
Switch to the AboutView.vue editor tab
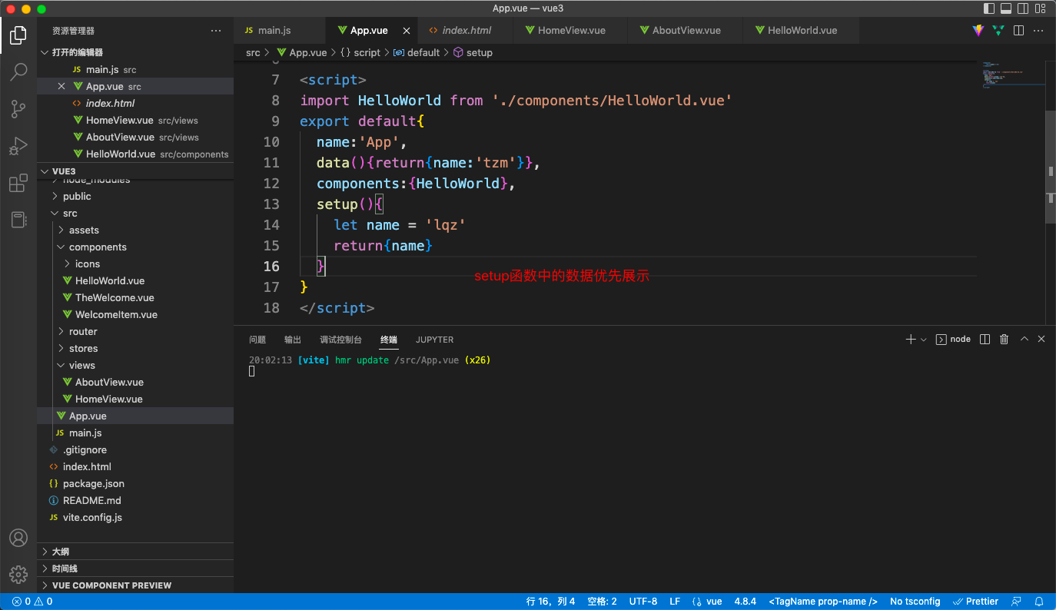tap(685, 31)
